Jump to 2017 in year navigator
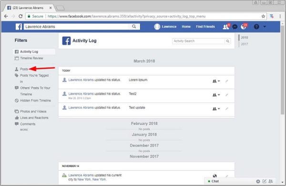 (244, 44)
